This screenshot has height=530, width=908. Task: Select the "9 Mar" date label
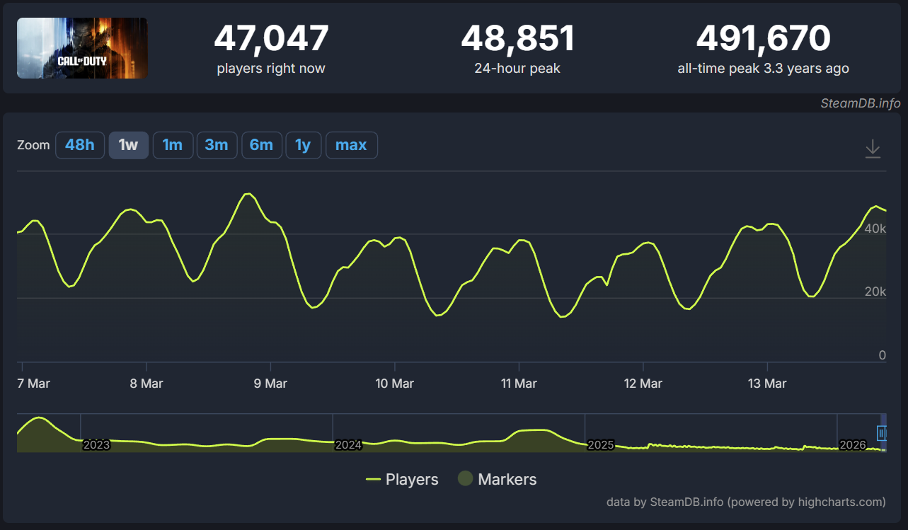coord(270,384)
